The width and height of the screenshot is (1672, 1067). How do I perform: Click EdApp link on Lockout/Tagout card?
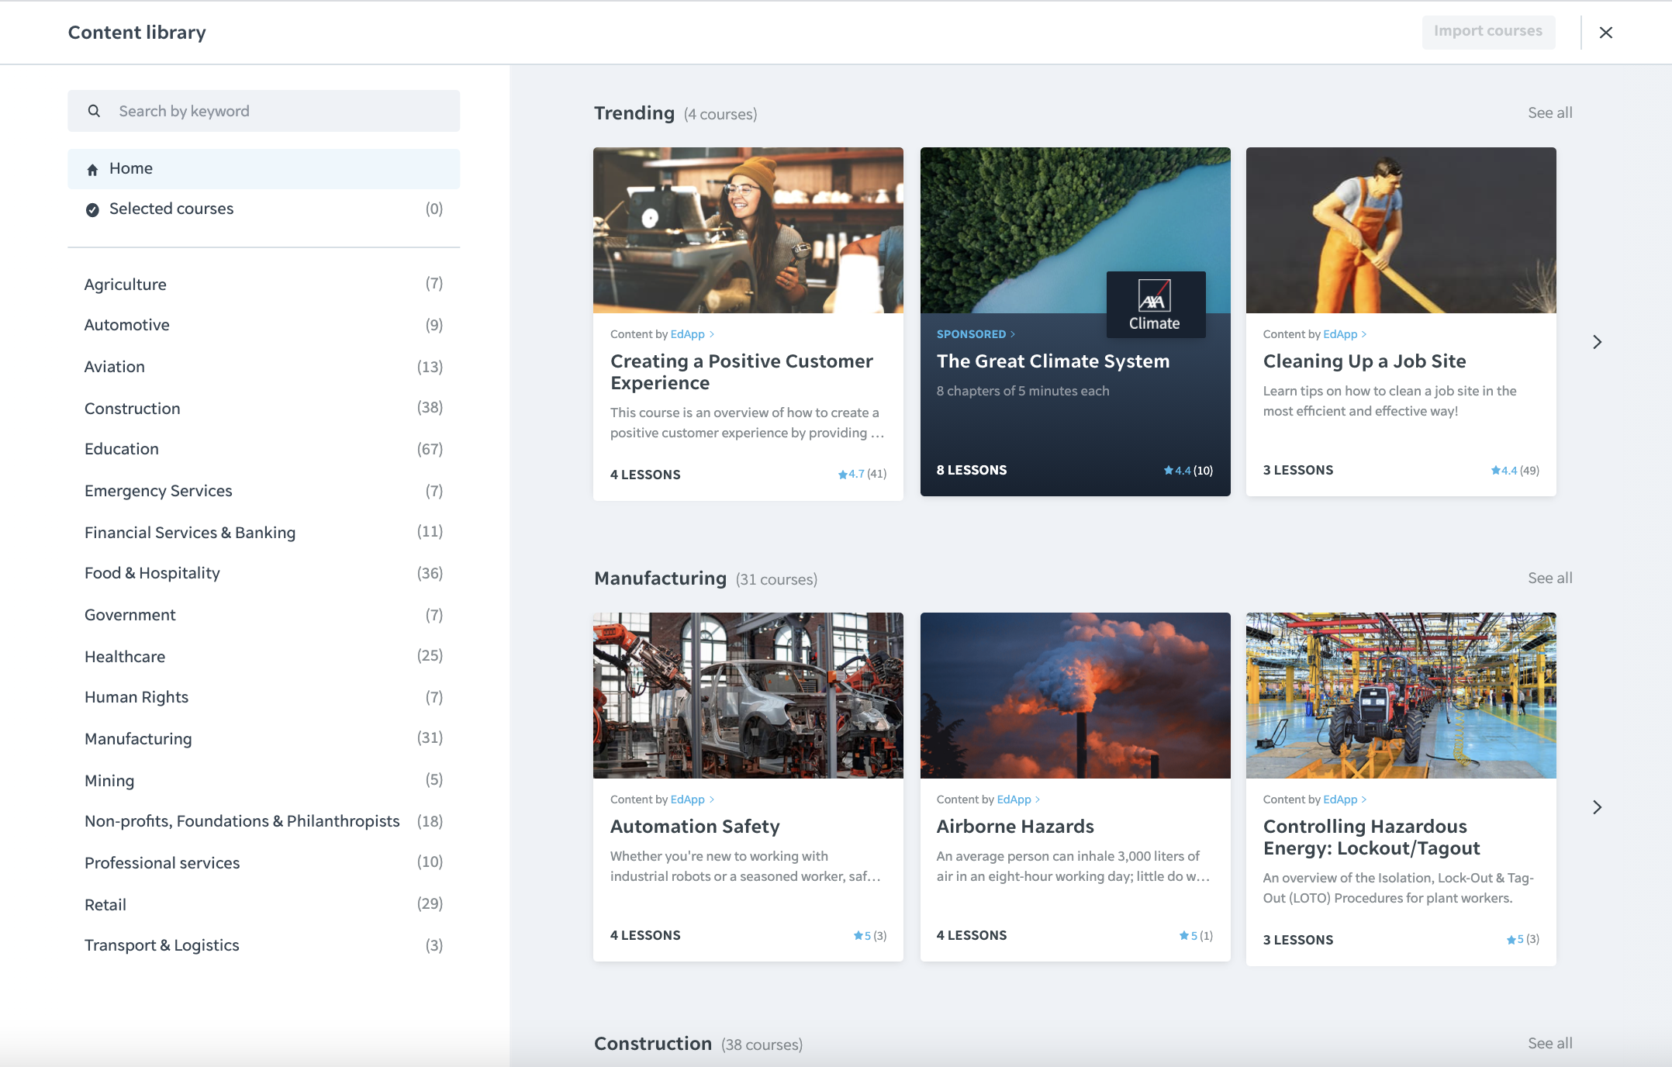pyautogui.click(x=1345, y=799)
